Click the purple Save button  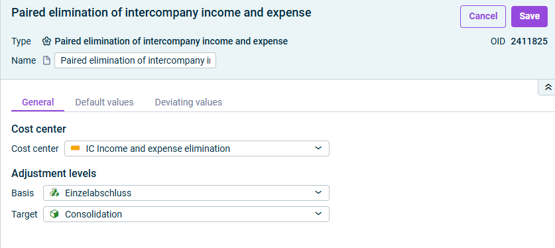tap(530, 17)
